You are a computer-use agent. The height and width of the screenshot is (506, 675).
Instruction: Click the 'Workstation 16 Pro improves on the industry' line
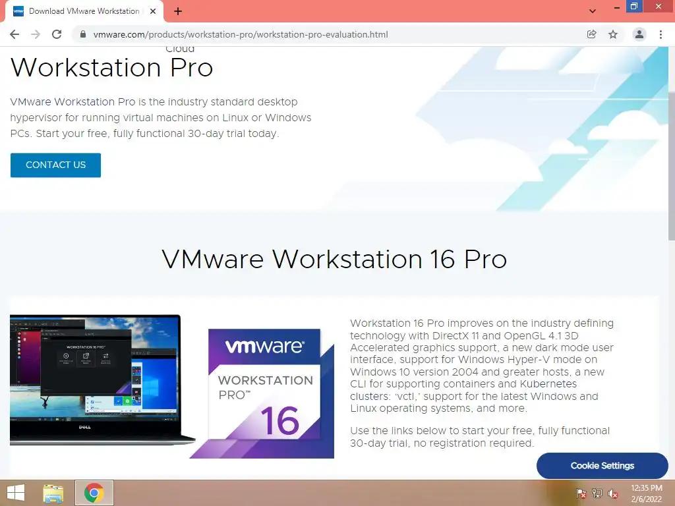coord(482,323)
